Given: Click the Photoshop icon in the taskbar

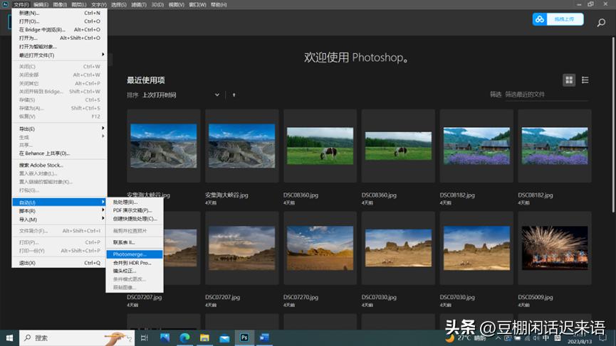Looking at the screenshot, I should [244, 337].
